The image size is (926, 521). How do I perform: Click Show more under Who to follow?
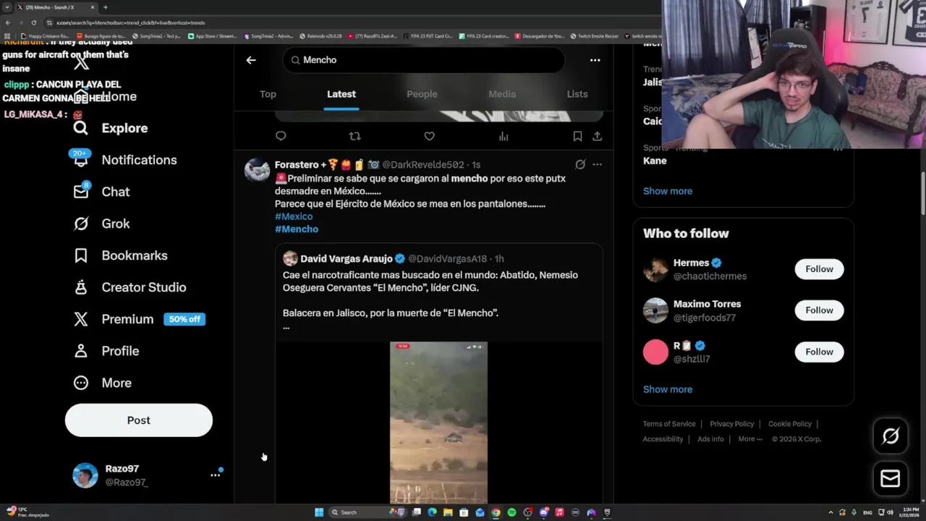668,389
